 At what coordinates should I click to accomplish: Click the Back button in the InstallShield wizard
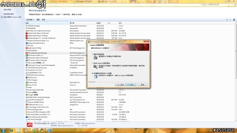coord(120,85)
